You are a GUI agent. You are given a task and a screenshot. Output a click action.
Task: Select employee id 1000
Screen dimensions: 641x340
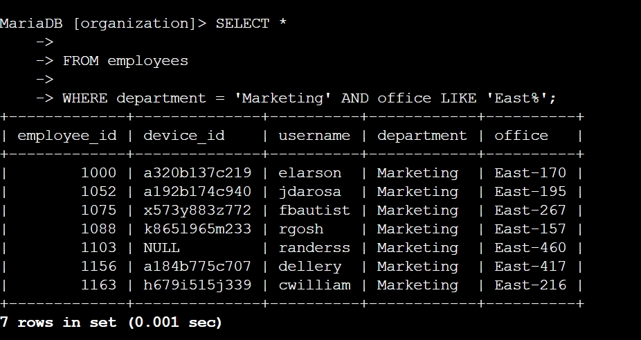(x=98, y=173)
